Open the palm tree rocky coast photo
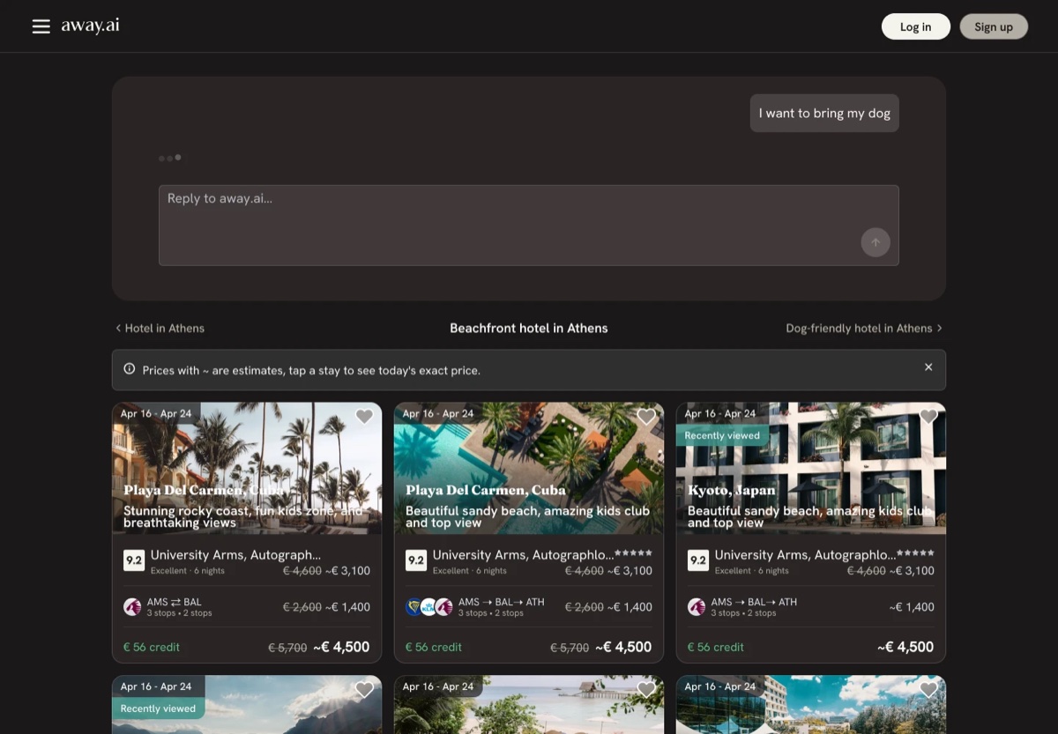Screen dimensions: 1058x734 click(247, 468)
